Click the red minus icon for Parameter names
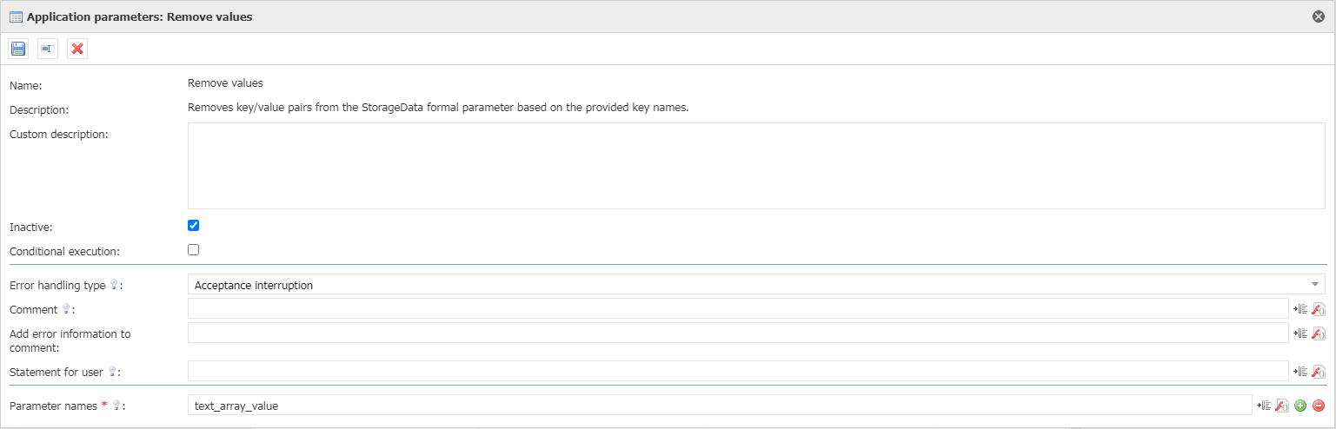 [1318, 406]
